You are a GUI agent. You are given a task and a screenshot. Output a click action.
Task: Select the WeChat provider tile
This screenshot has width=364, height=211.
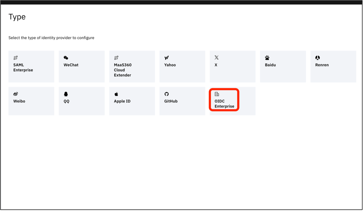click(81, 66)
